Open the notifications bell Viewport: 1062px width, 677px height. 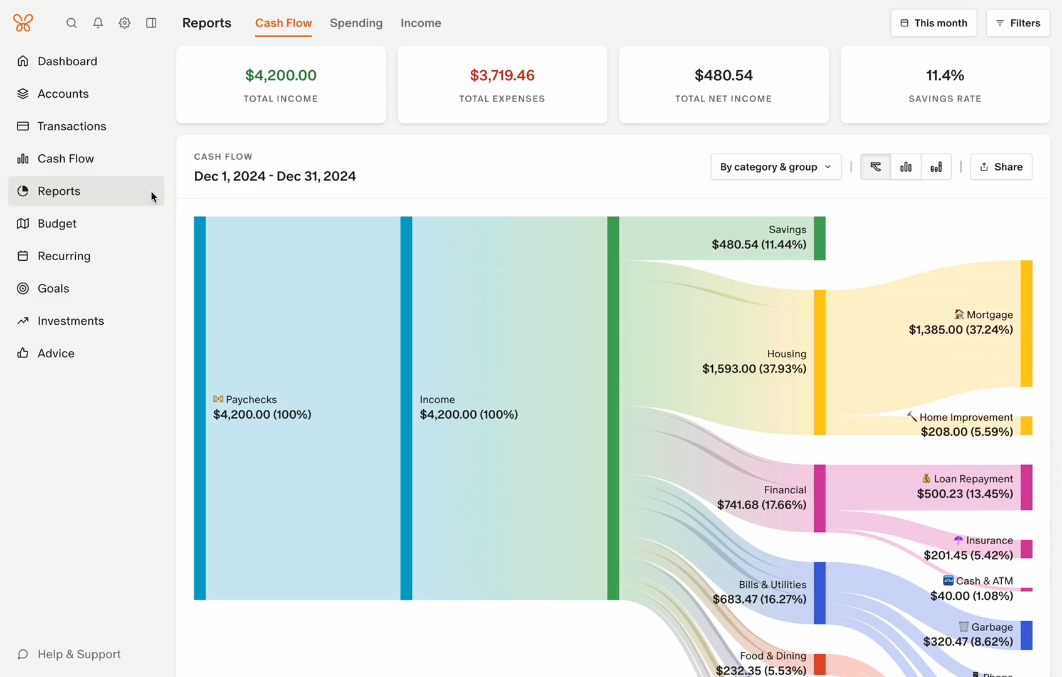pyautogui.click(x=98, y=23)
